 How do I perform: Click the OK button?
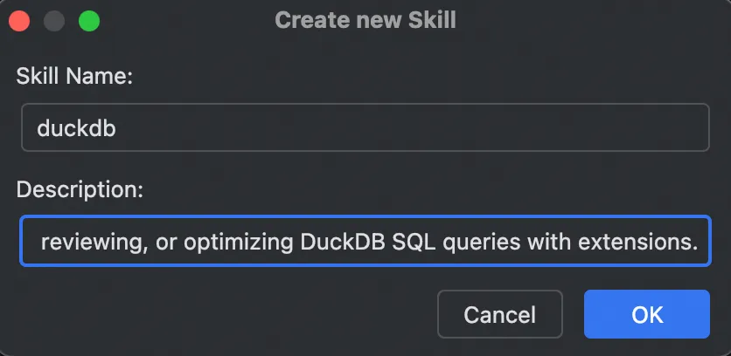pyautogui.click(x=646, y=314)
